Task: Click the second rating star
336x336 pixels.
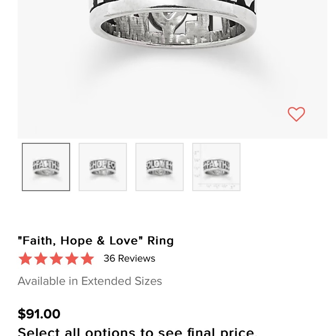Action: point(41,259)
